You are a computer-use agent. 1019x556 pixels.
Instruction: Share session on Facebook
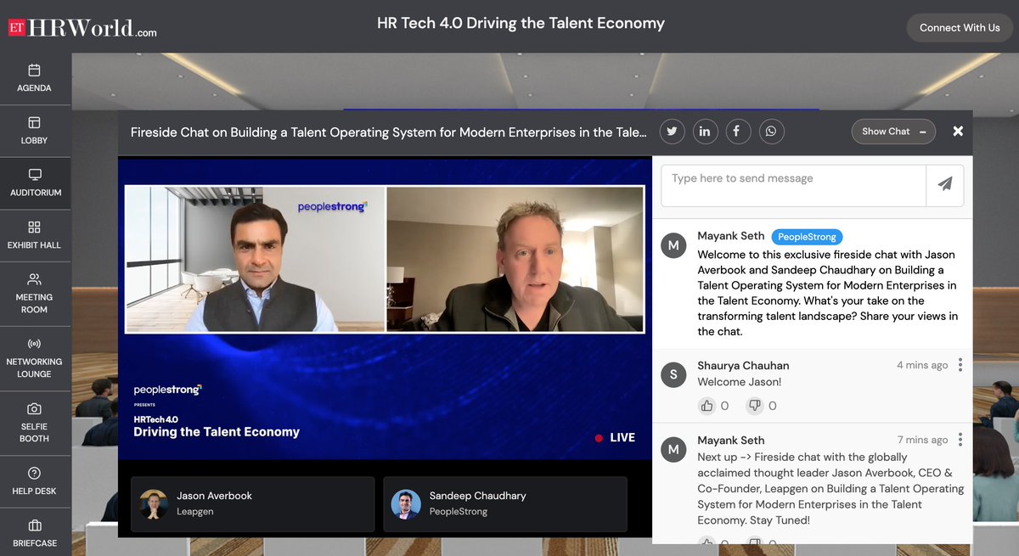(737, 132)
